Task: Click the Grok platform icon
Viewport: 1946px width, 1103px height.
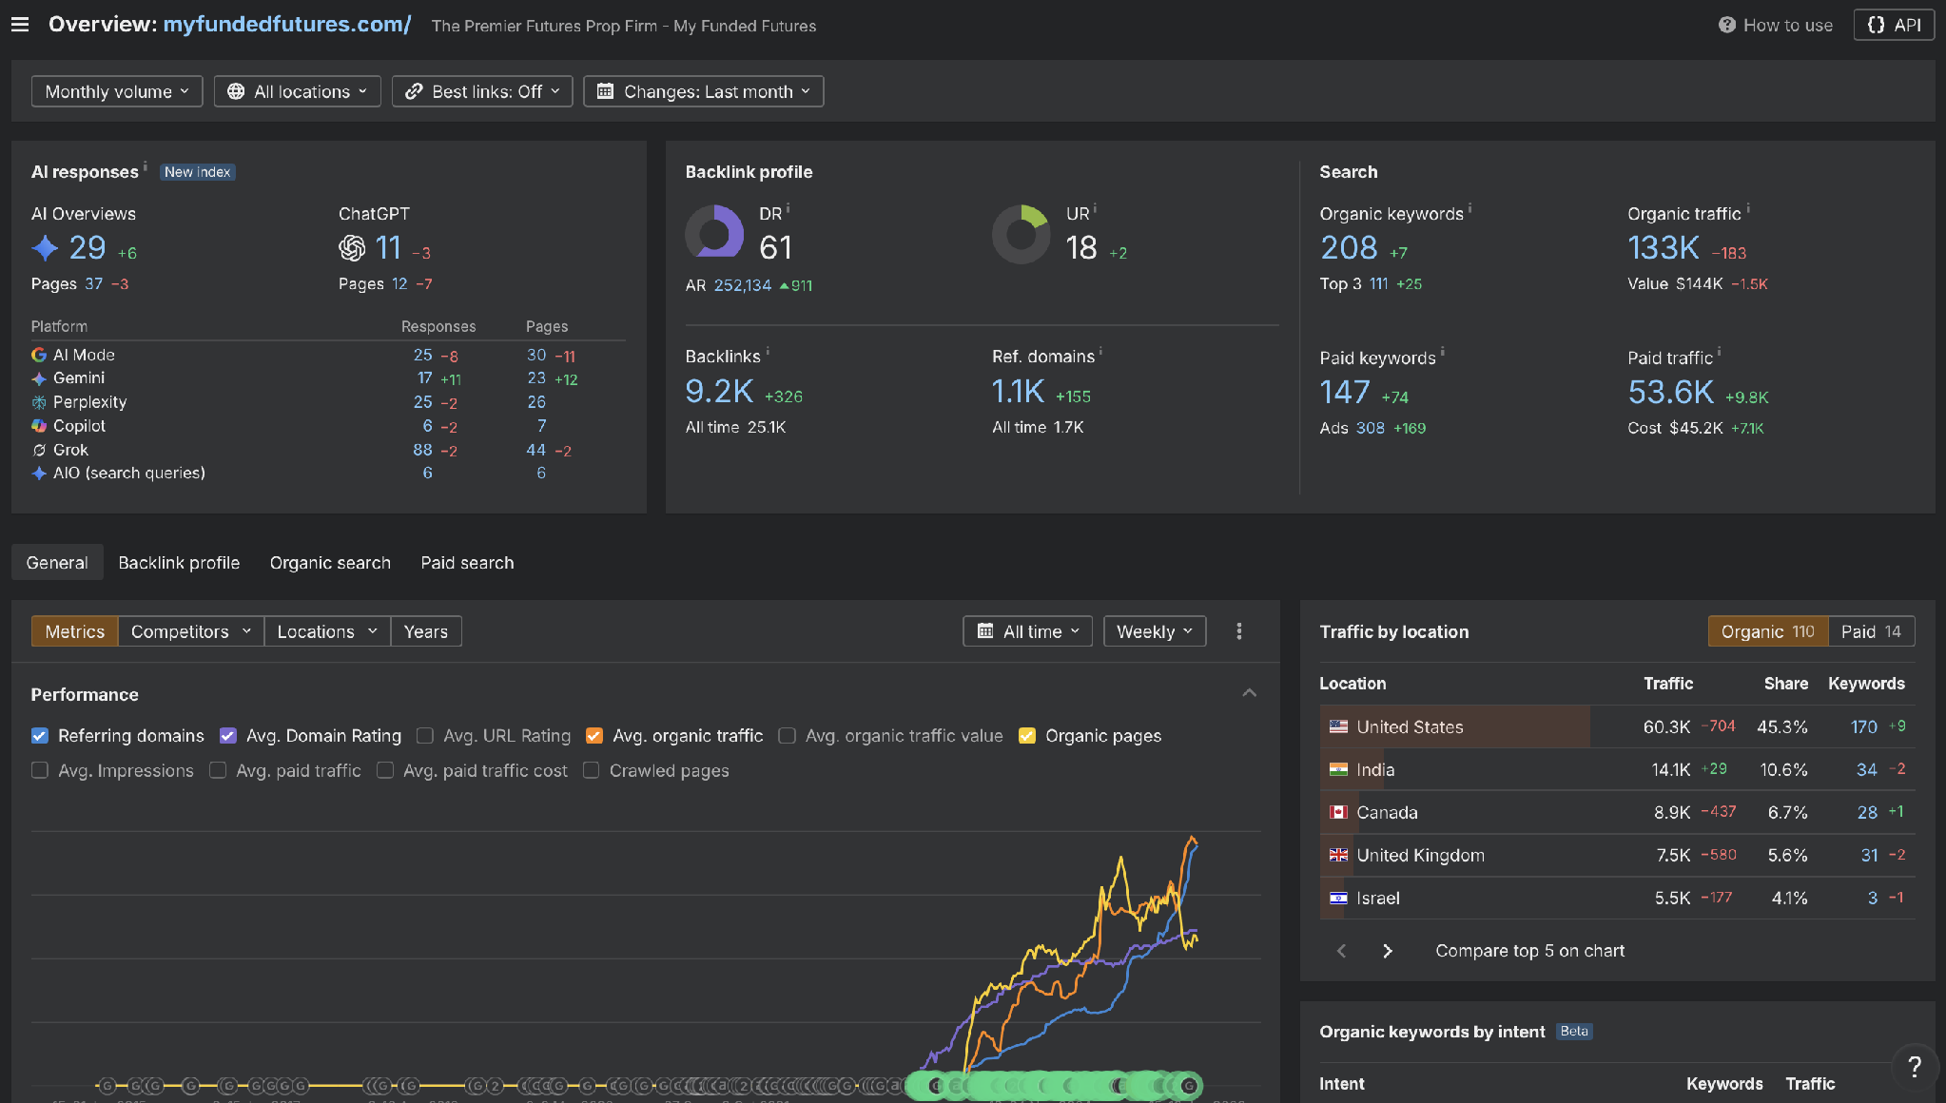Action: pos(39,450)
